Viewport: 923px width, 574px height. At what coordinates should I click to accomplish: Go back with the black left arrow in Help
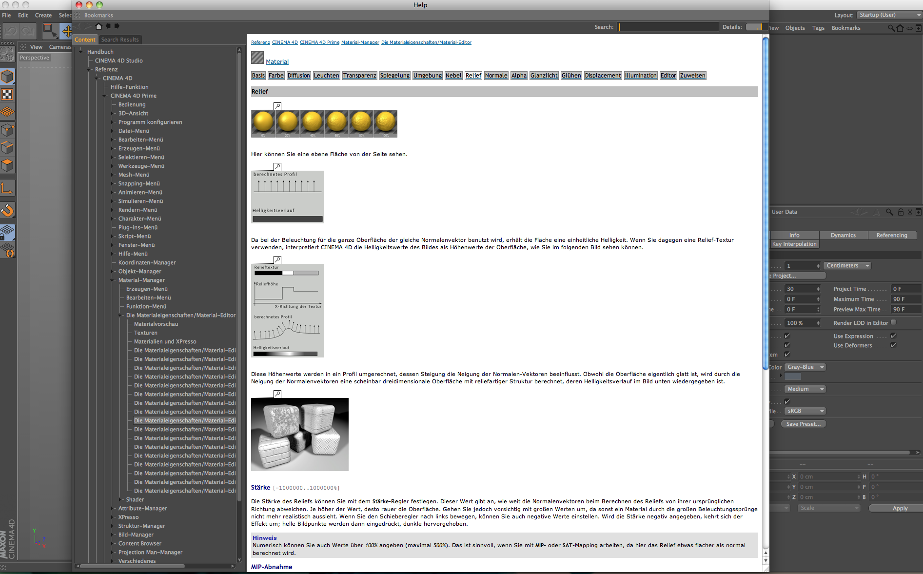point(108,26)
